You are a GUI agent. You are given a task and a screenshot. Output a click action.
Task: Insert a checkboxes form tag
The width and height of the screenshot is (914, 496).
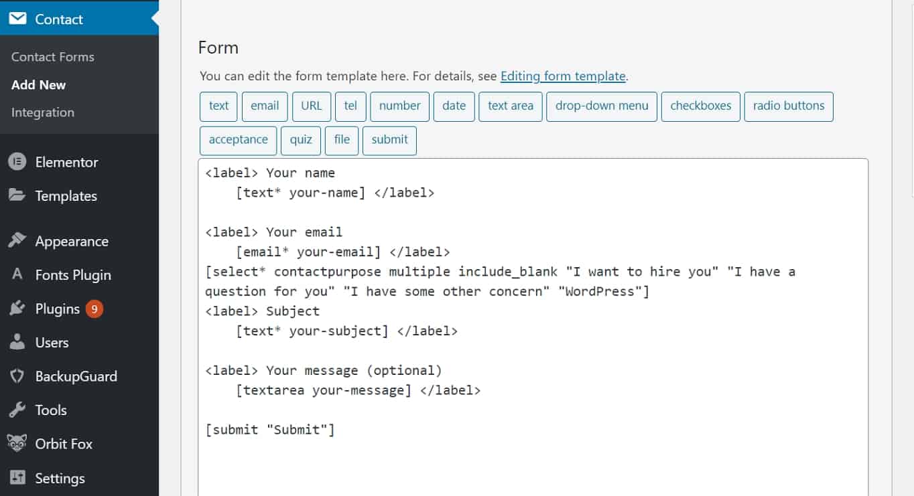coord(701,106)
